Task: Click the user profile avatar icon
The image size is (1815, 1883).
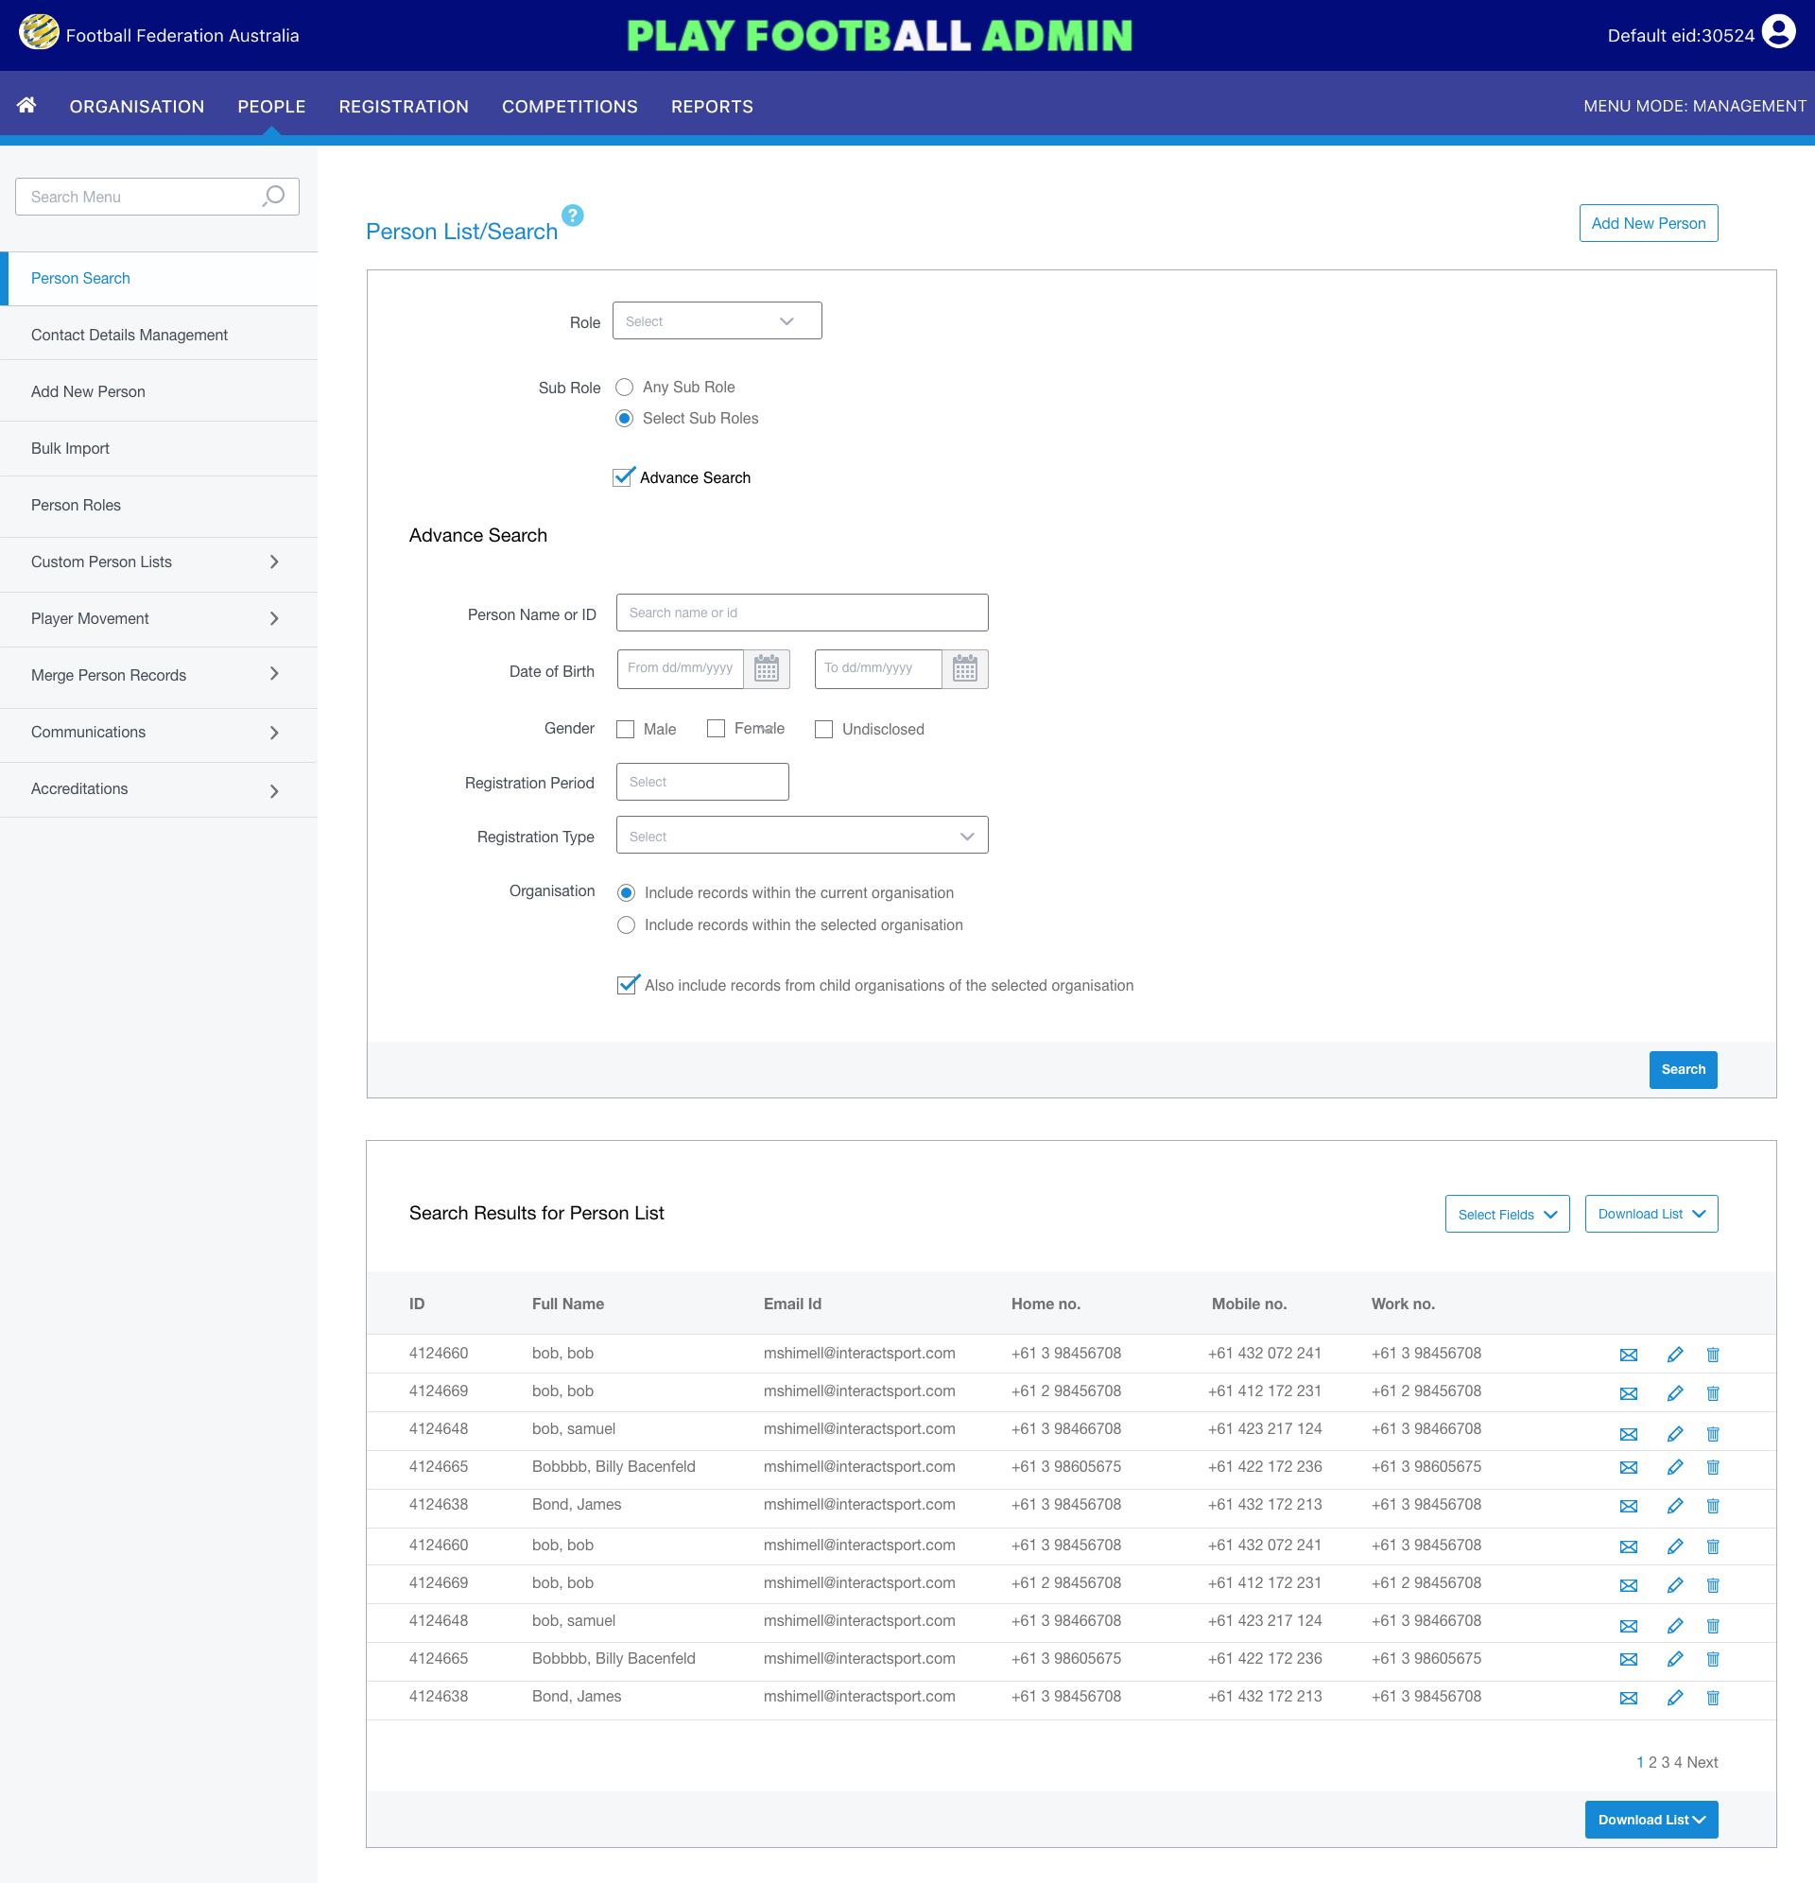Action: (x=1778, y=33)
